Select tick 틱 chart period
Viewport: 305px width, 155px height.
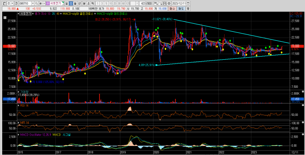93,4
